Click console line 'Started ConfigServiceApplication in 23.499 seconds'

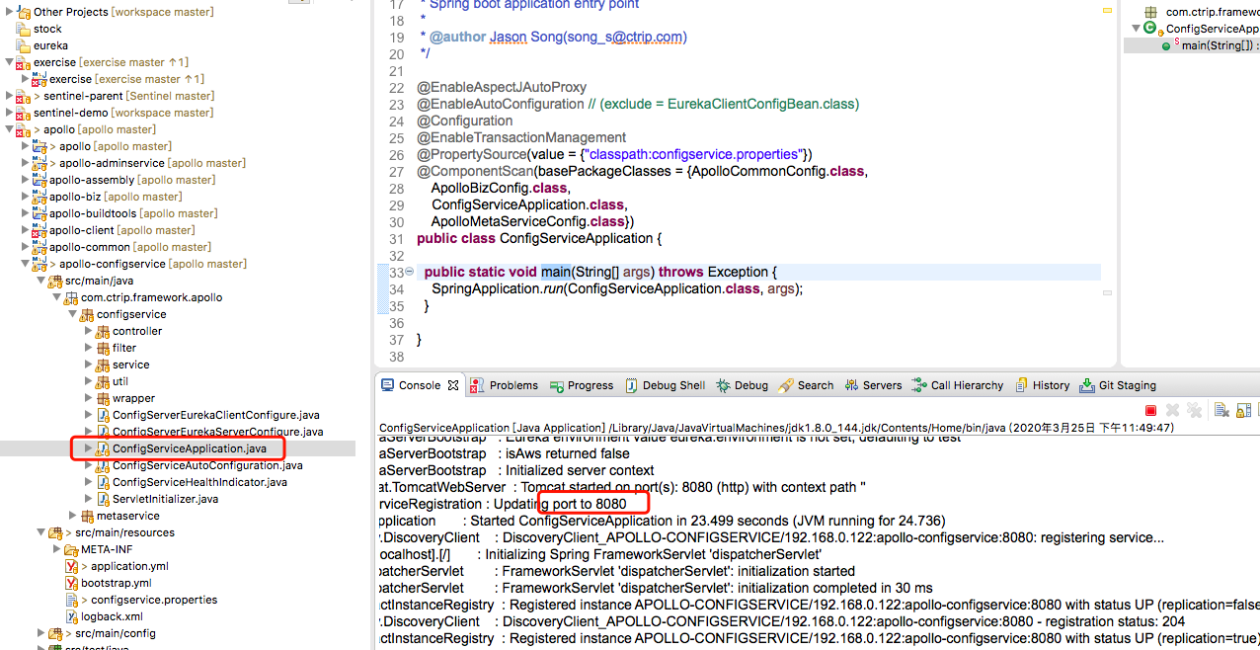point(707,521)
